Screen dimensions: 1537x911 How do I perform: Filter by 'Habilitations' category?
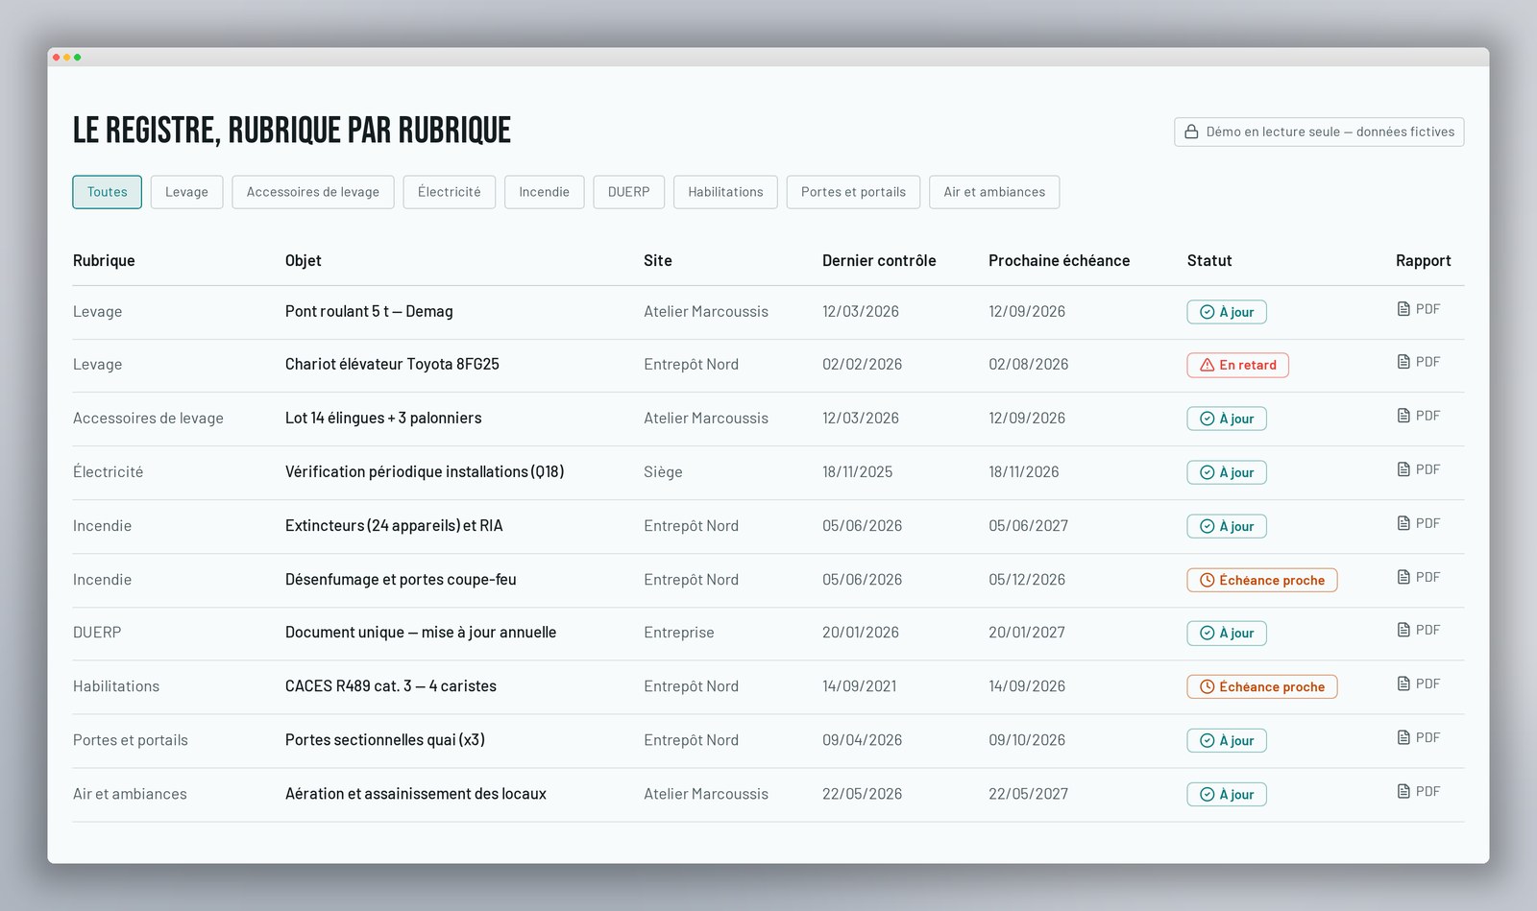725,192
